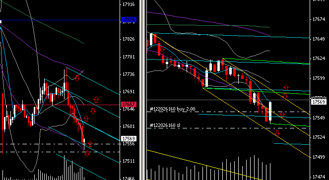Select red down arrow below left chart's lowest dashed line
Viewport: 329px width, 180px height.
click(x=87, y=154)
